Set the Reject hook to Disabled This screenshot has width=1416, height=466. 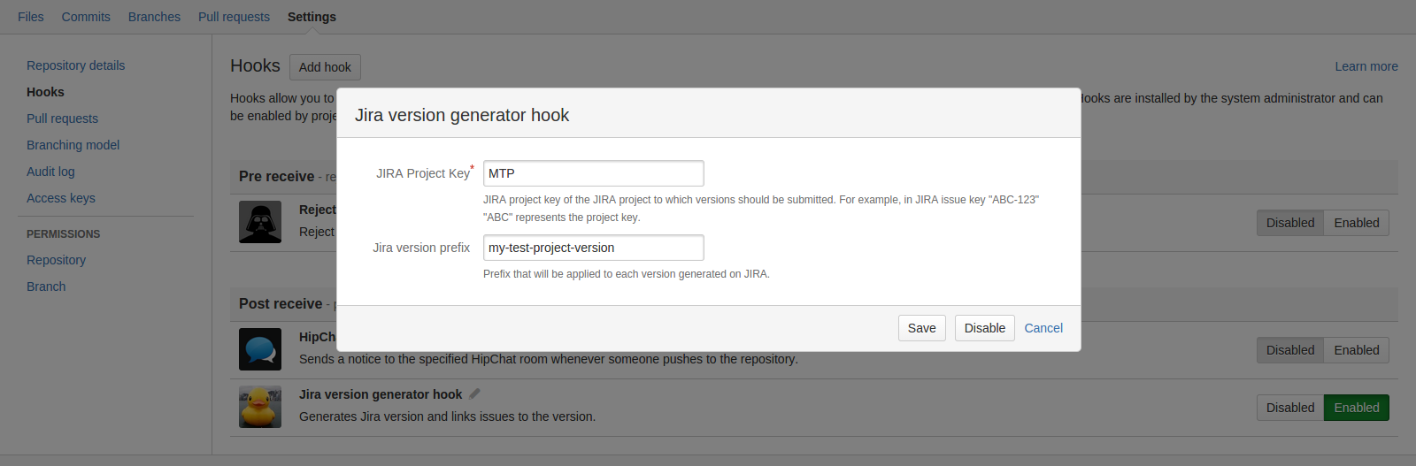click(1290, 223)
